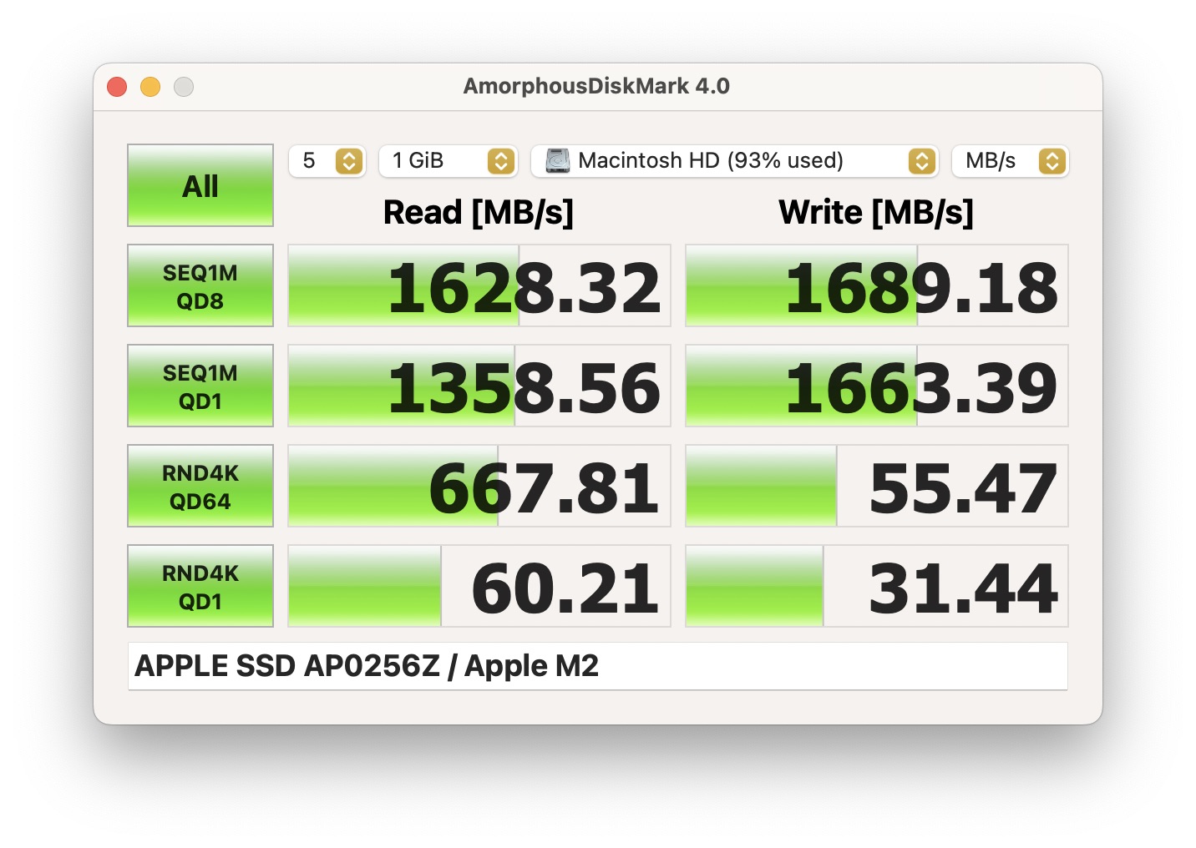Click the SEQ1M QD1 write result 1663.39
The image size is (1196, 848).
pos(877,386)
